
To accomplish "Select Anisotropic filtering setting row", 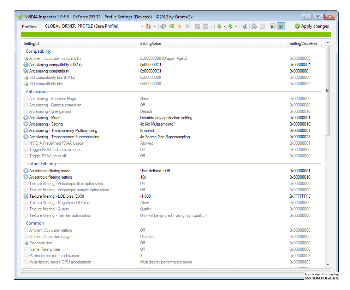I will pos(51,177).
